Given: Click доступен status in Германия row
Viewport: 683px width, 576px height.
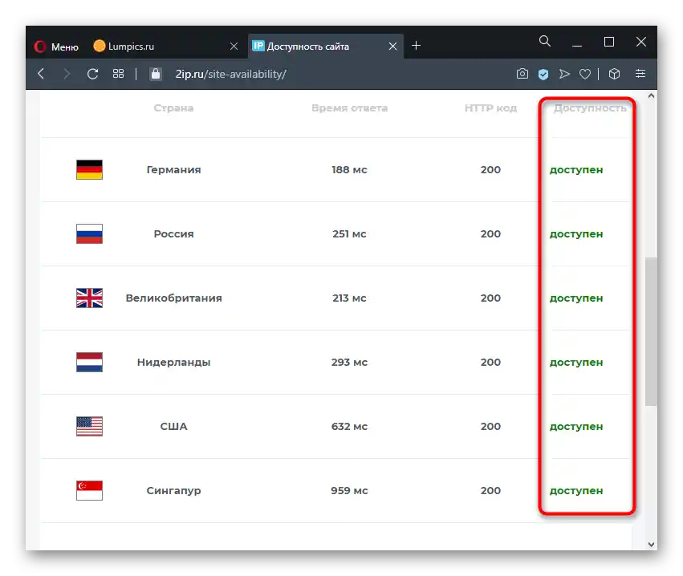Looking at the screenshot, I should click(x=575, y=170).
